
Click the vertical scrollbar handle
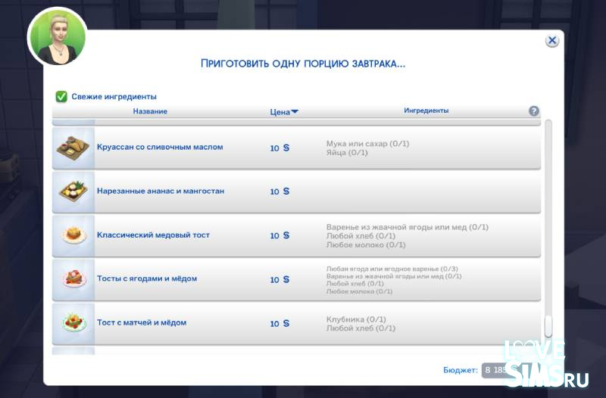[x=548, y=327]
